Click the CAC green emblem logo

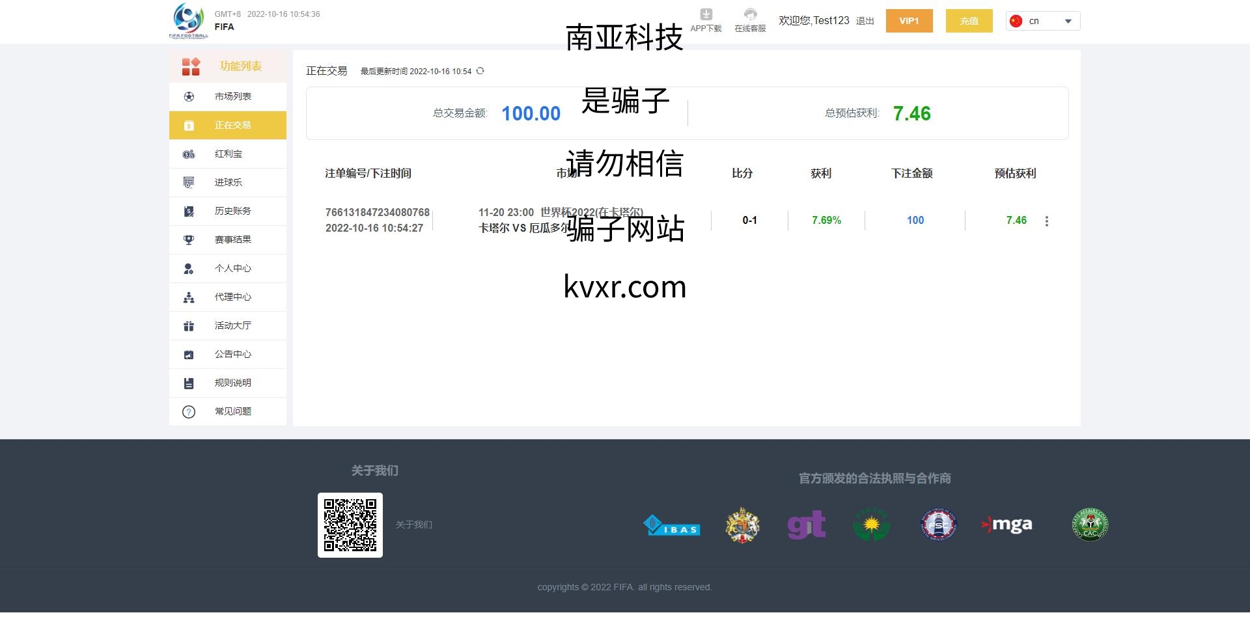[1090, 525]
